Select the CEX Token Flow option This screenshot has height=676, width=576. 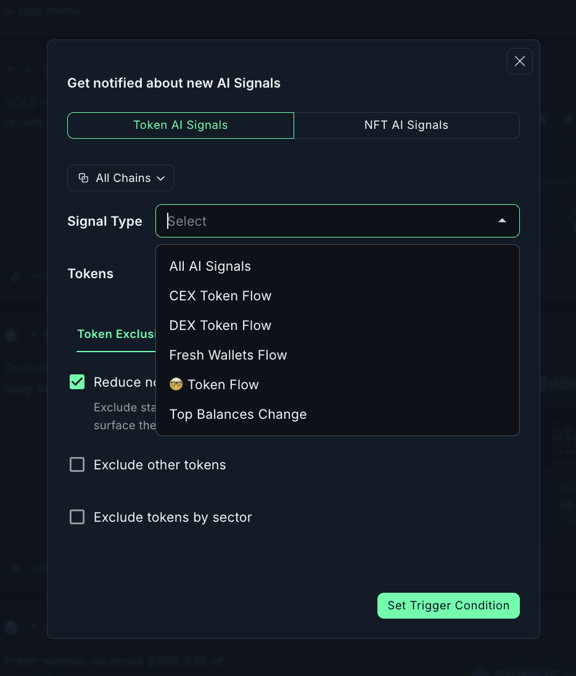(x=220, y=296)
